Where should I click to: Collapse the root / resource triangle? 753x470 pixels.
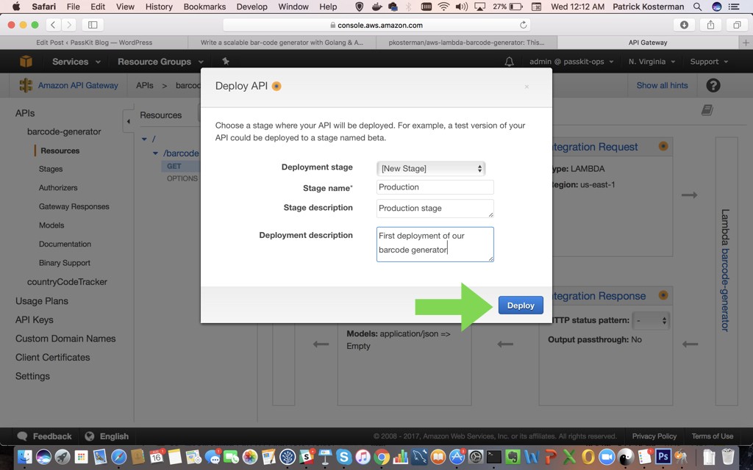coord(144,139)
